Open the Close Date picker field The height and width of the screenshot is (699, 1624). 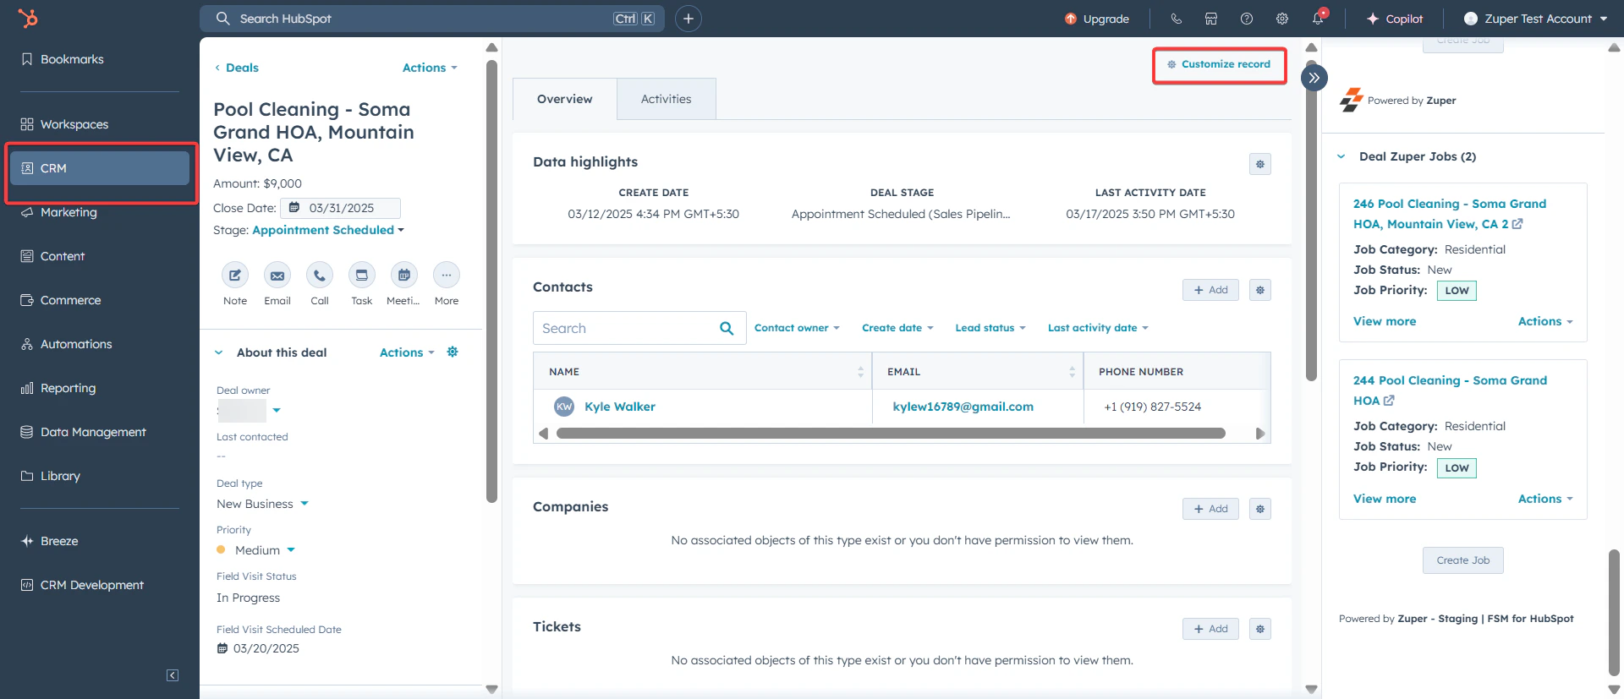(341, 208)
